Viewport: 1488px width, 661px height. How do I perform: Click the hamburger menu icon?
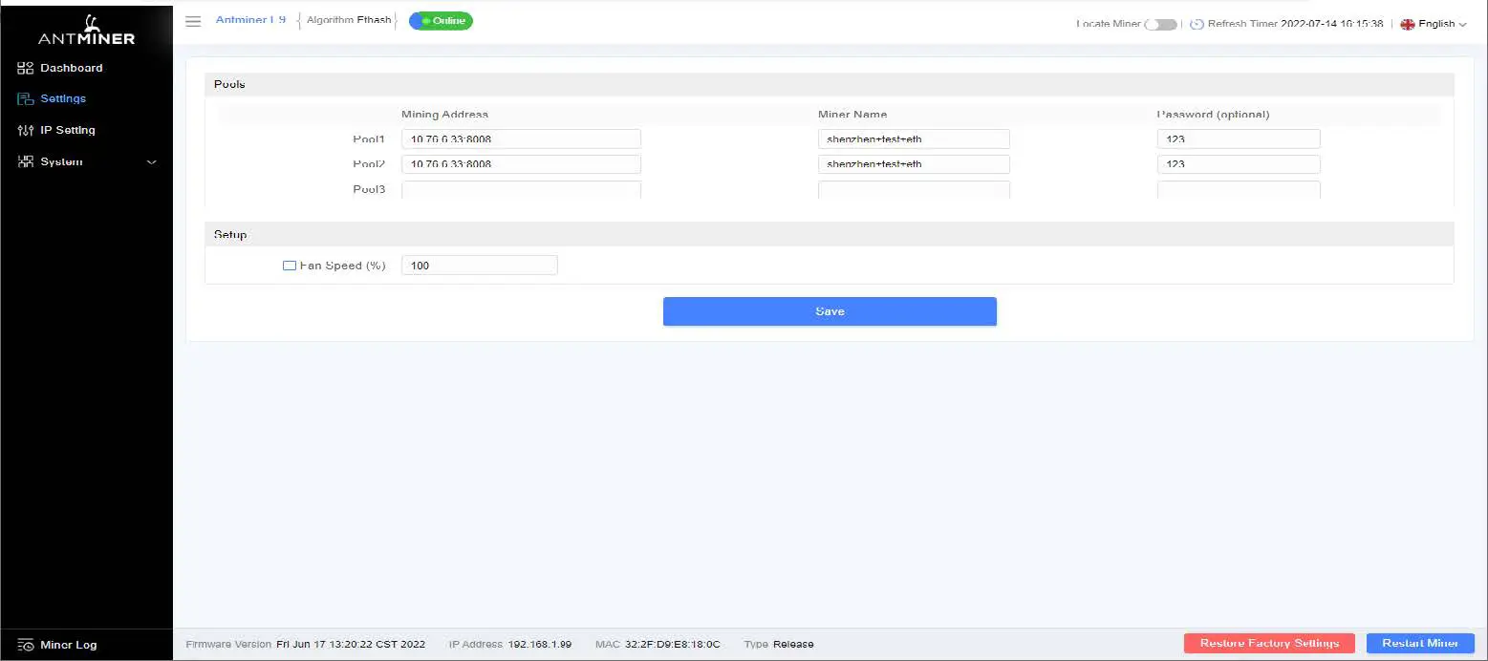tap(193, 21)
